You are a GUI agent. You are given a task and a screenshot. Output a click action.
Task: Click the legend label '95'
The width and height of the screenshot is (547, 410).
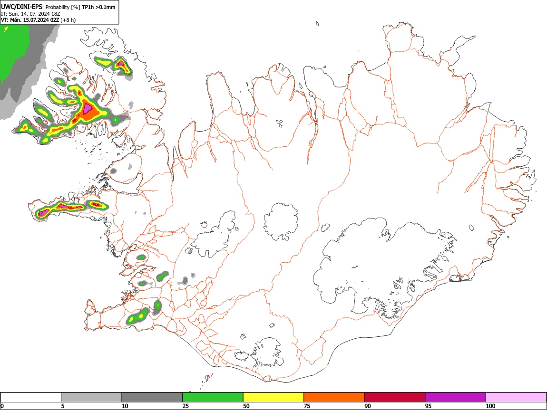tap(429, 406)
